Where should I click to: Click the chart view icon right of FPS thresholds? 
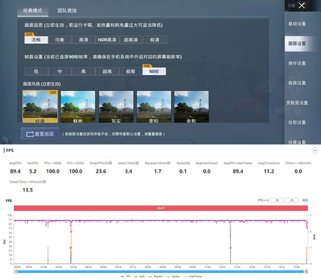[x=304, y=200]
